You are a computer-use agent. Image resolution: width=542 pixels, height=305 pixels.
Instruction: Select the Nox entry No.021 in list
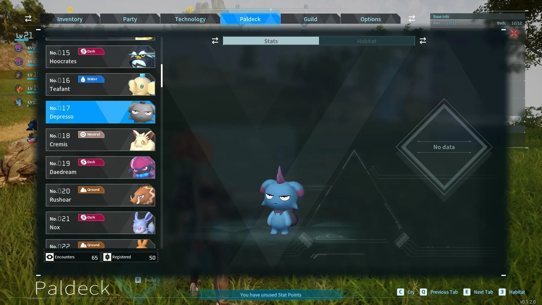point(100,222)
